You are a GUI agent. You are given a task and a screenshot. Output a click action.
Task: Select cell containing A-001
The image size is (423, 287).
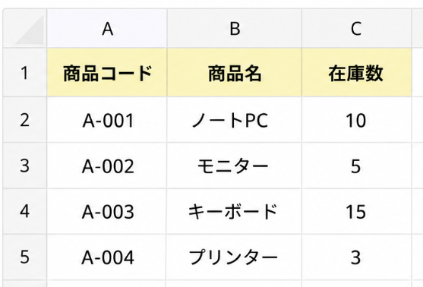click(x=107, y=120)
